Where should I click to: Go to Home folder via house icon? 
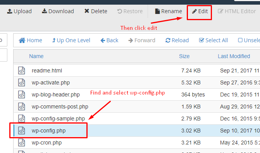pos(22,40)
